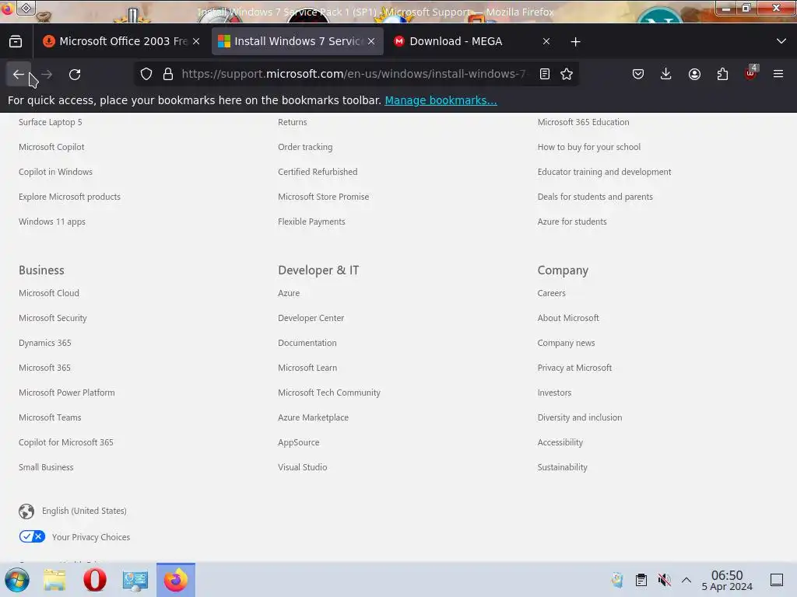Screen dimensions: 797x597
Task: Click the globe language icon
Action: (x=26, y=511)
